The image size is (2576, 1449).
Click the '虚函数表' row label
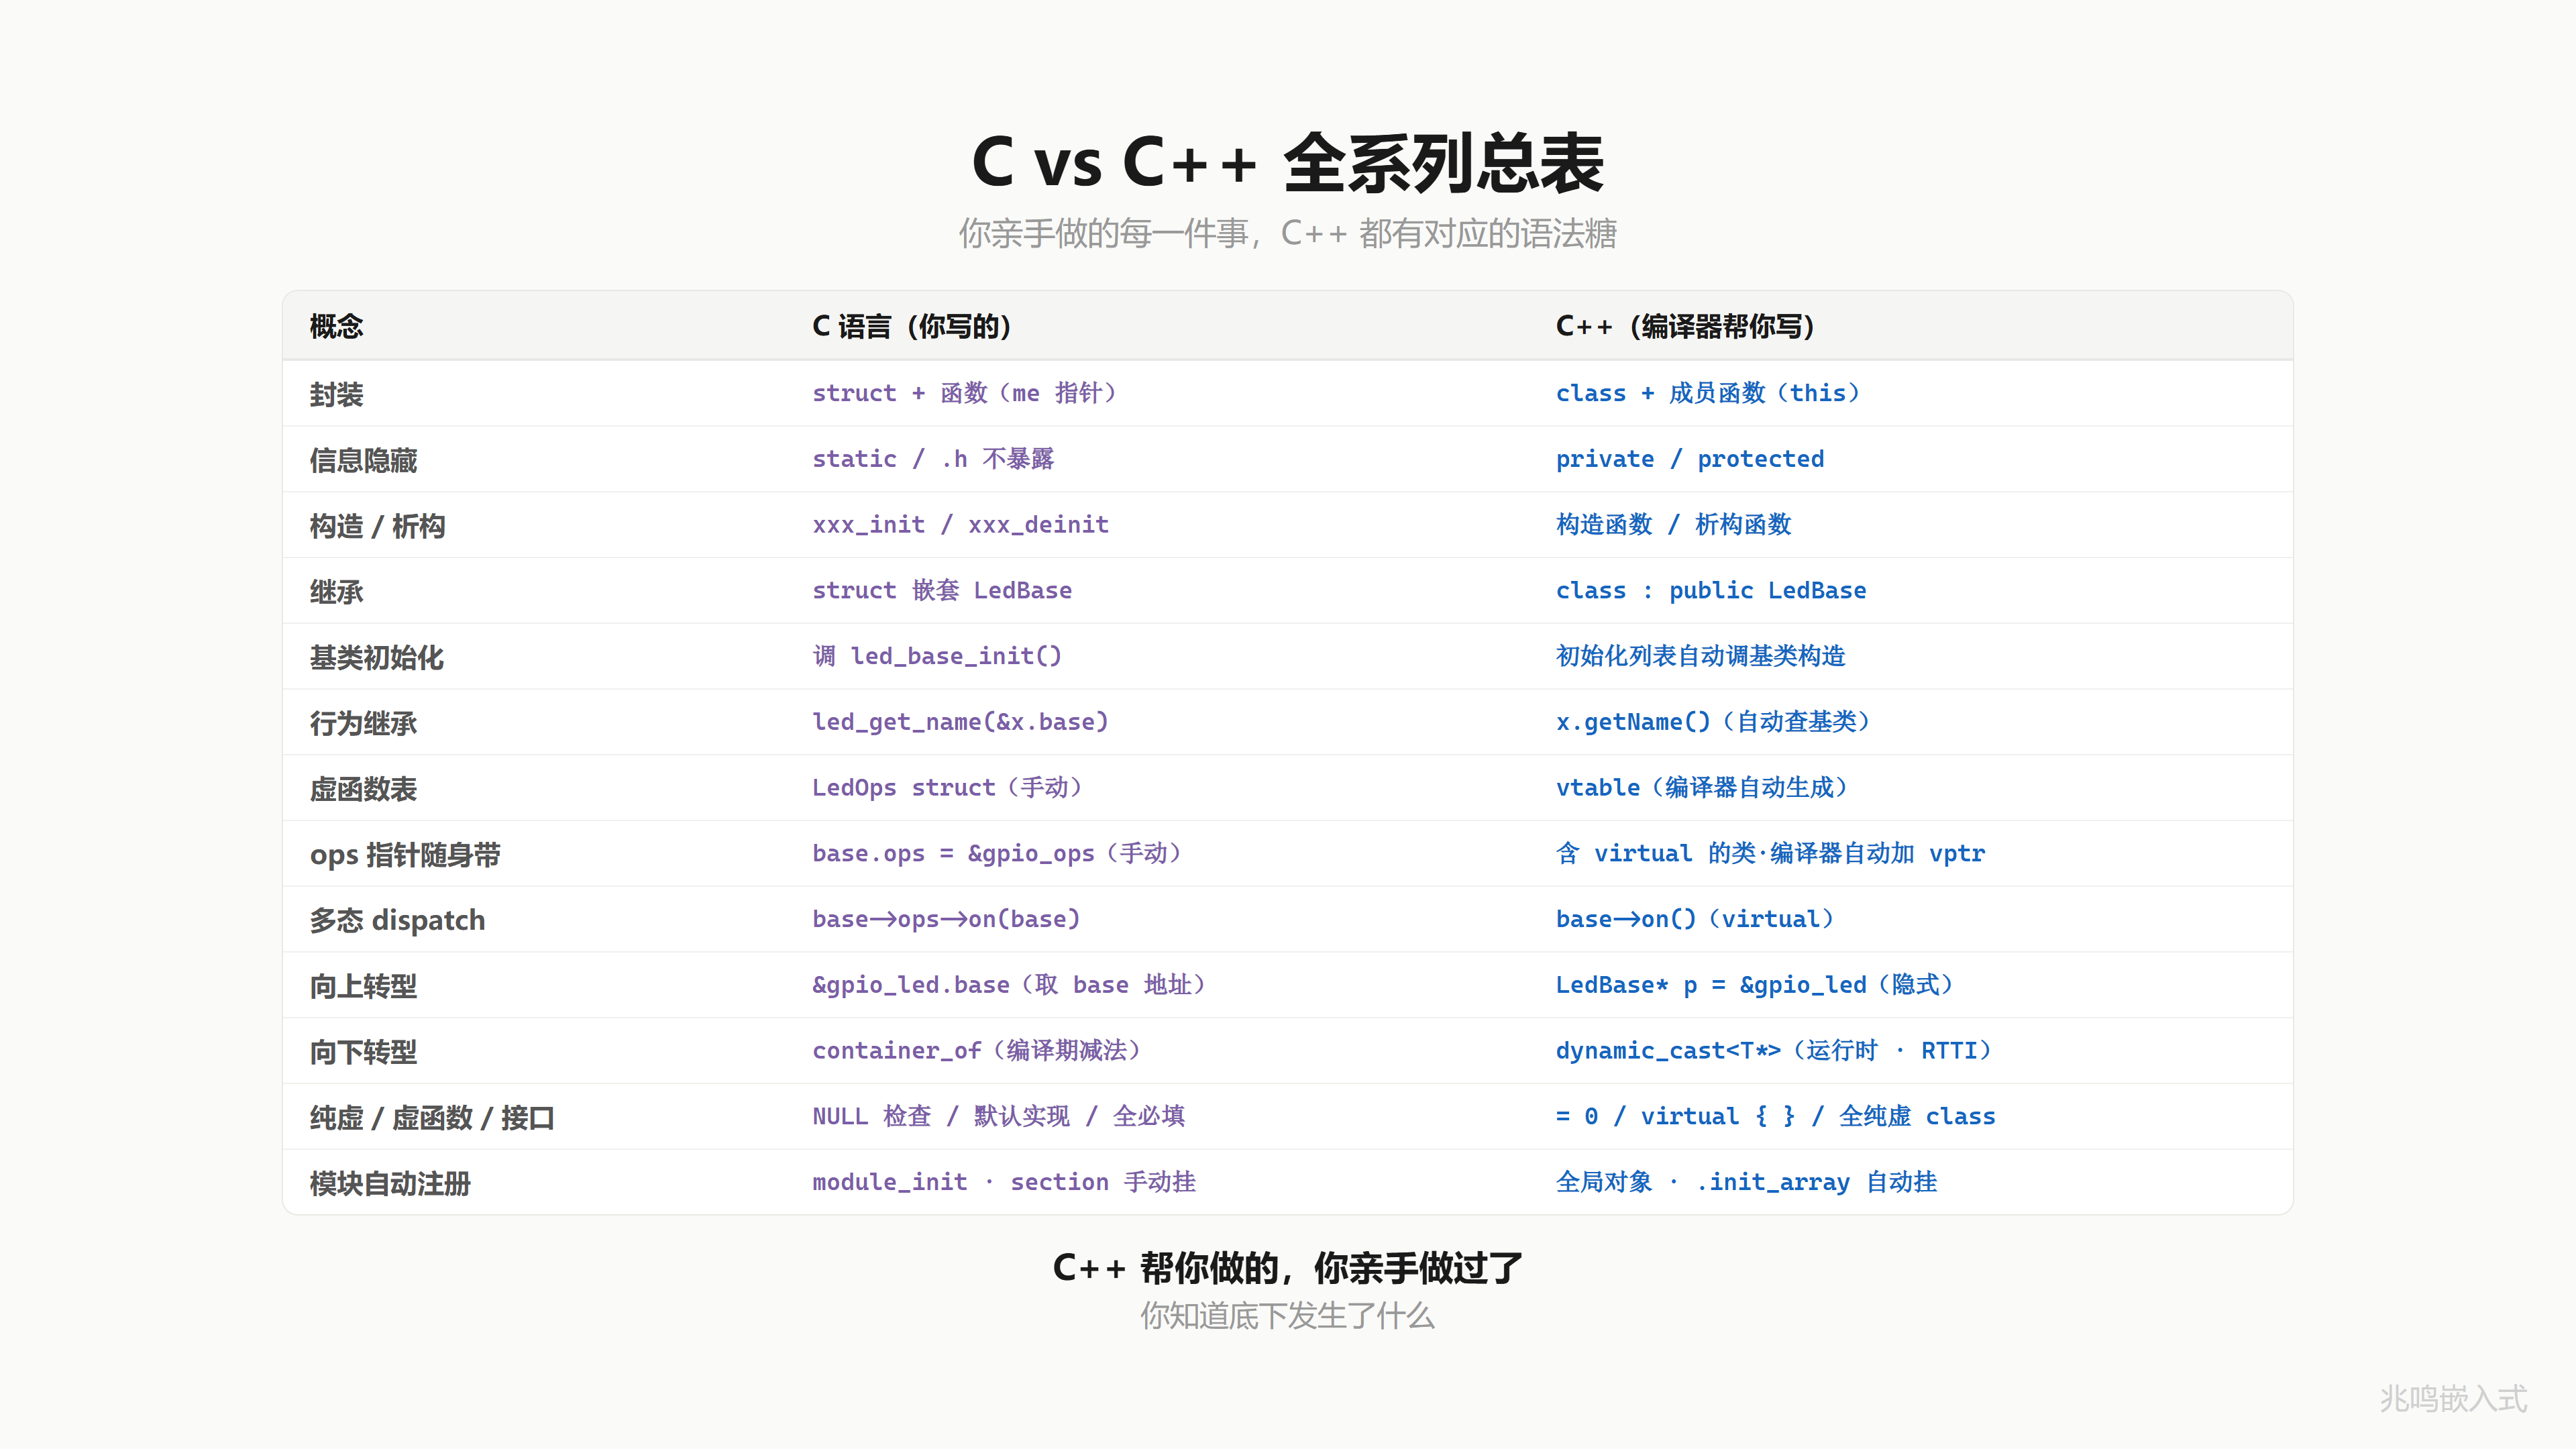(363, 789)
